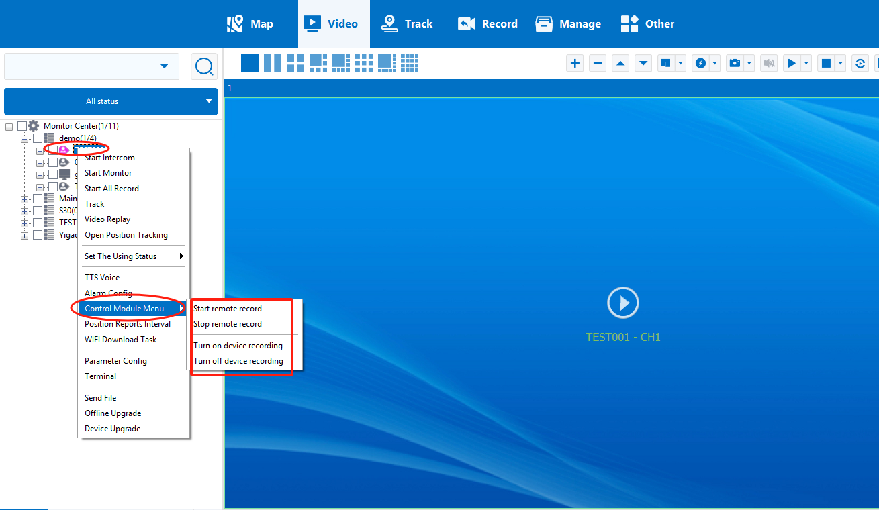Select the 3x3 nine-window layout icon

[x=364, y=63]
